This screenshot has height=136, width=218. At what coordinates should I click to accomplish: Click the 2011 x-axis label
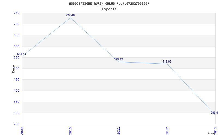[x=119, y=131]
